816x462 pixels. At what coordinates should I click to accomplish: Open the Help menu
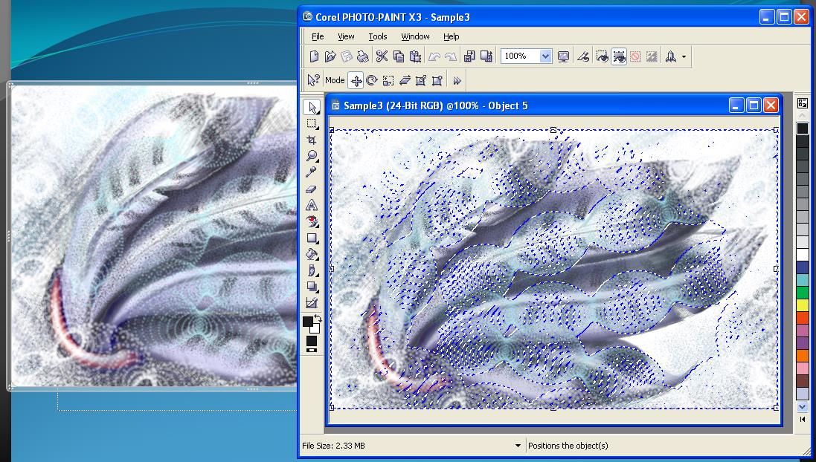tap(452, 36)
